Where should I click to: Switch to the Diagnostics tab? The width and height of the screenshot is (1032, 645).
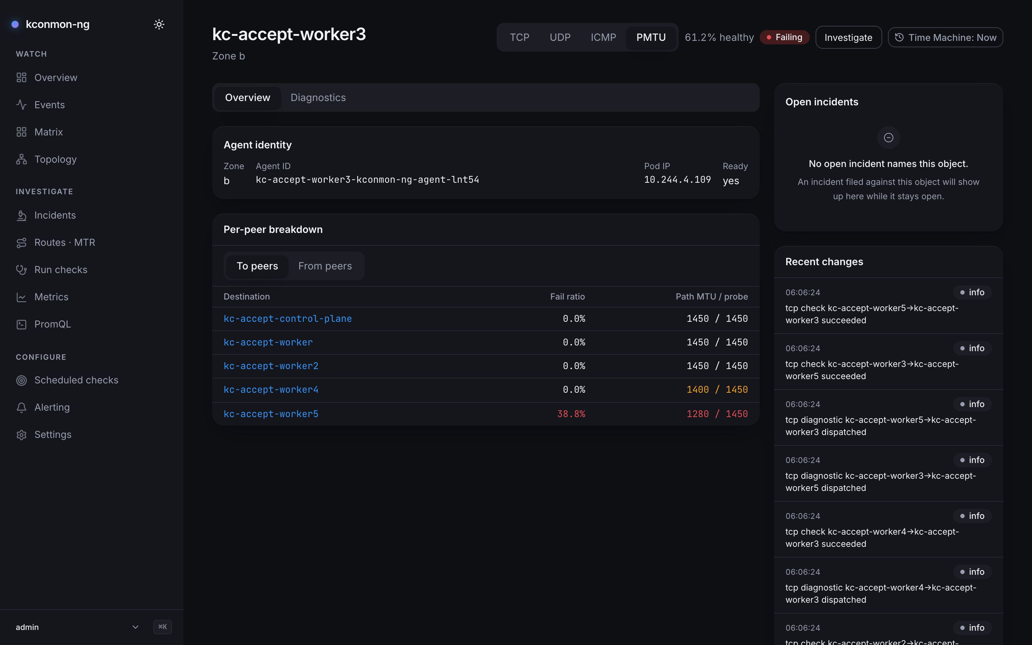[318, 98]
